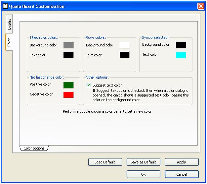Select the Color vertical tab
207x184 pixels.
click(x=9, y=42)
